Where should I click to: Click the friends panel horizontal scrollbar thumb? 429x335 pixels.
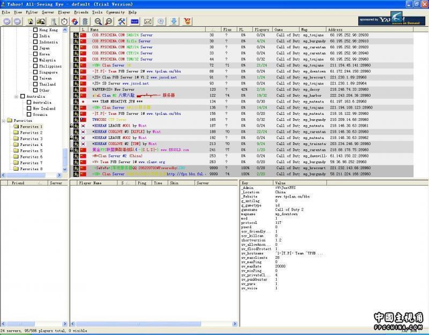tap(20, 324)
